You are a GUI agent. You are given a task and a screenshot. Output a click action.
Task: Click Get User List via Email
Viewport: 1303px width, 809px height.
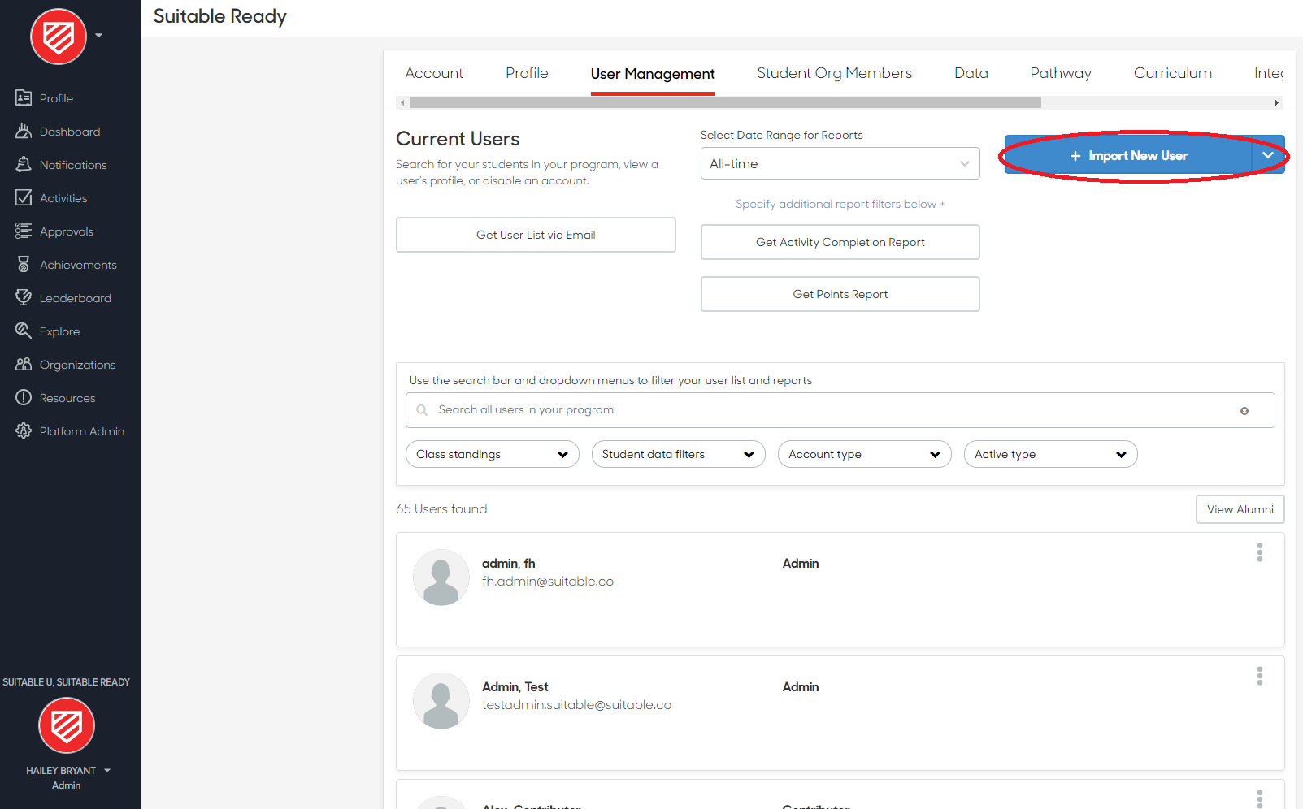point(536,235)
